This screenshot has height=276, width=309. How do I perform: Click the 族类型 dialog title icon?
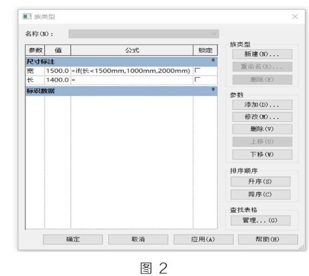[27, 16]
